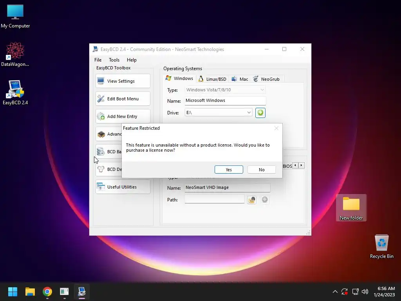Screen dimensions: 401x301
Task: Click the Add New Entry gear icon
Action: pos(101,116)
